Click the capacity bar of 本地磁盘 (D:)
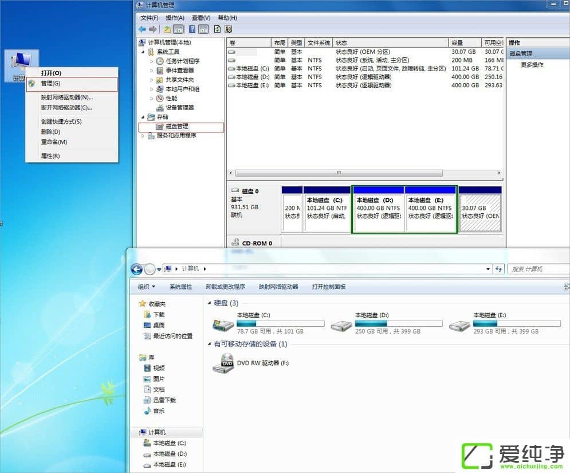 click(398, 323)
